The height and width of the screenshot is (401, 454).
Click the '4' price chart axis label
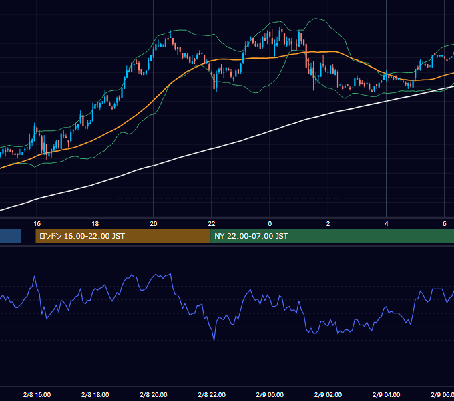[387, 224]
